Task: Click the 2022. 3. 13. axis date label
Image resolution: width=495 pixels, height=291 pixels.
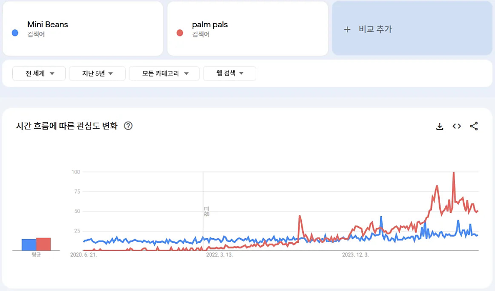Action: pyautogui.click(x=219, y=255)
